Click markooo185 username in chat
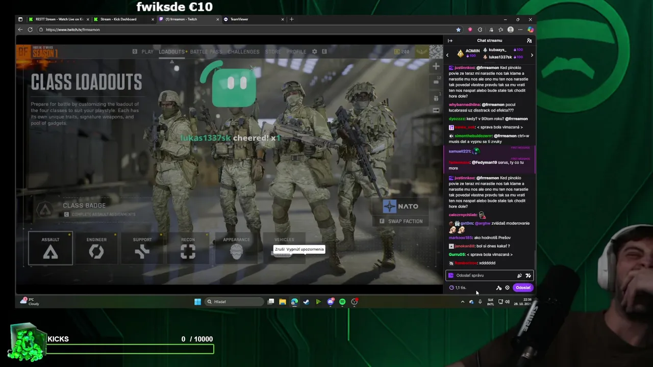This screenshot has width=653, height=367. pyautogui.click(x=460, y=238)
